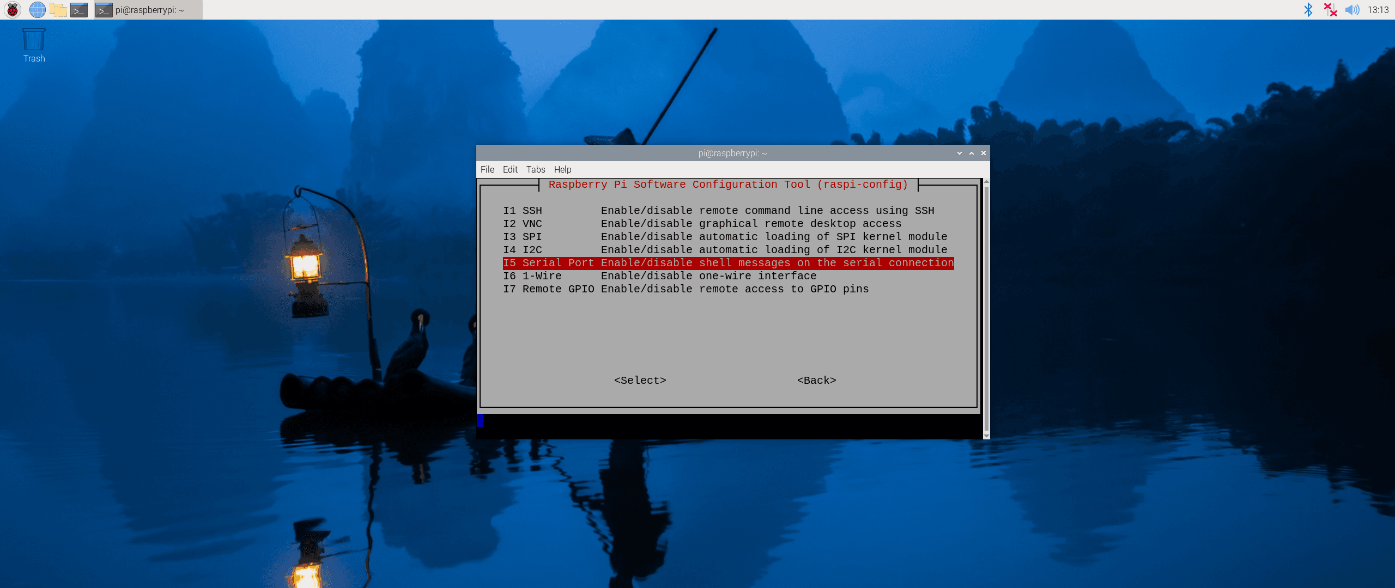Activate the Select button
Screen dimensions: 1395x588
(639, 380)
